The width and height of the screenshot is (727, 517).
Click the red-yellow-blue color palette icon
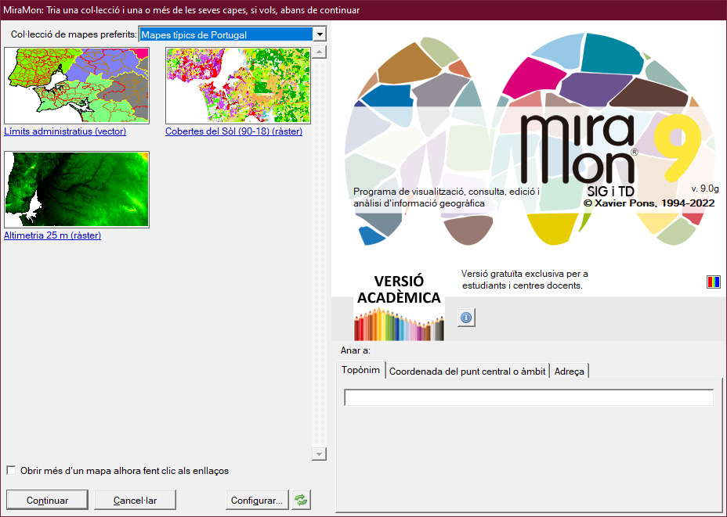point(713,282)
